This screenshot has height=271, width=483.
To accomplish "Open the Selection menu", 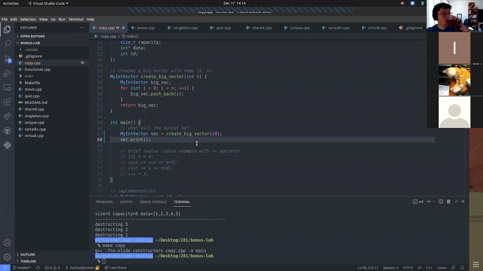I will 28,19.
